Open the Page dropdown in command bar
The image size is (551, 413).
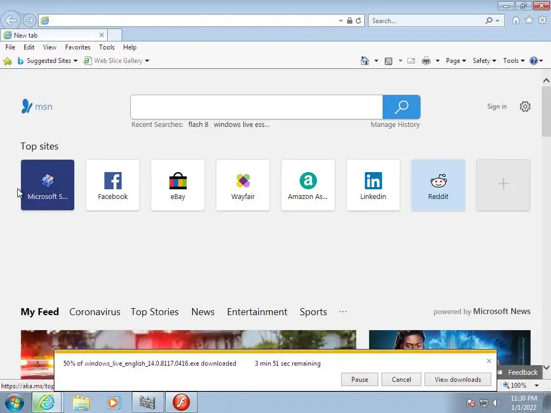click(x=456, y=61)
